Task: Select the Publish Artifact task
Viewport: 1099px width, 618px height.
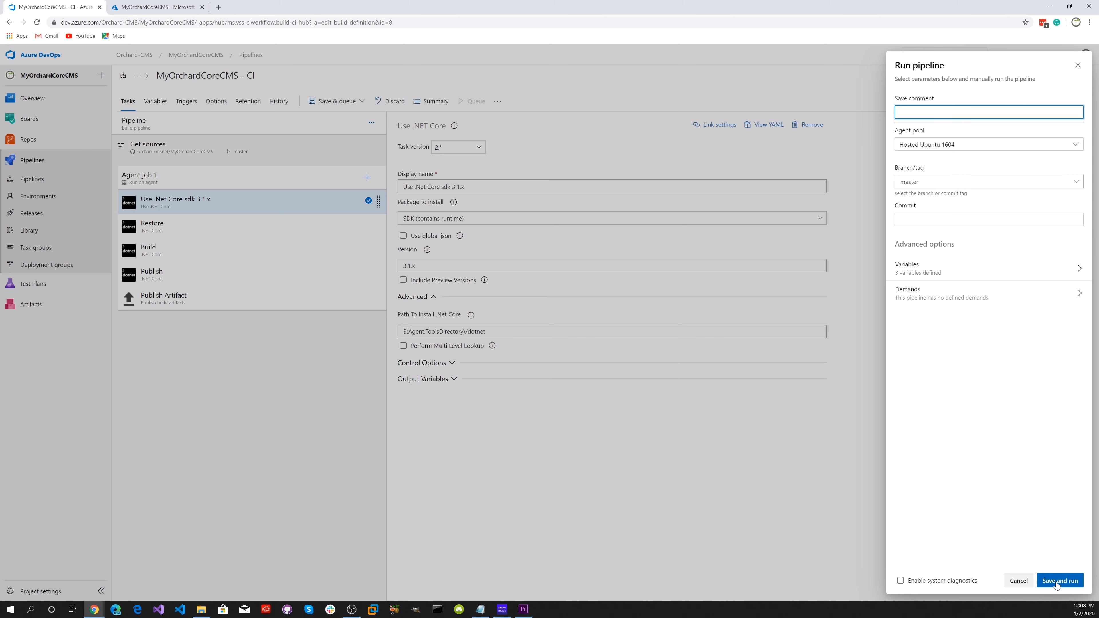Action: coord(252,298)
